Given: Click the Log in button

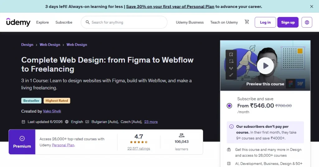Looking at the screenshot, I should point(265,22).
